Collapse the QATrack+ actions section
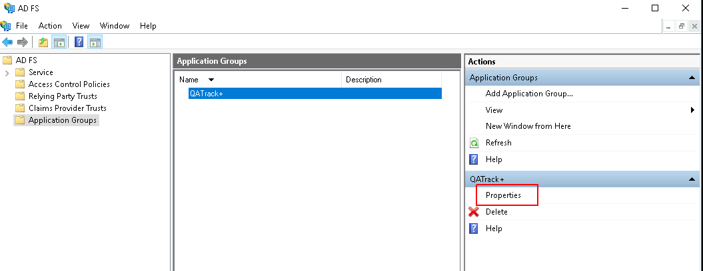Viewport: 703px width, 271px height. coord(692,179)
